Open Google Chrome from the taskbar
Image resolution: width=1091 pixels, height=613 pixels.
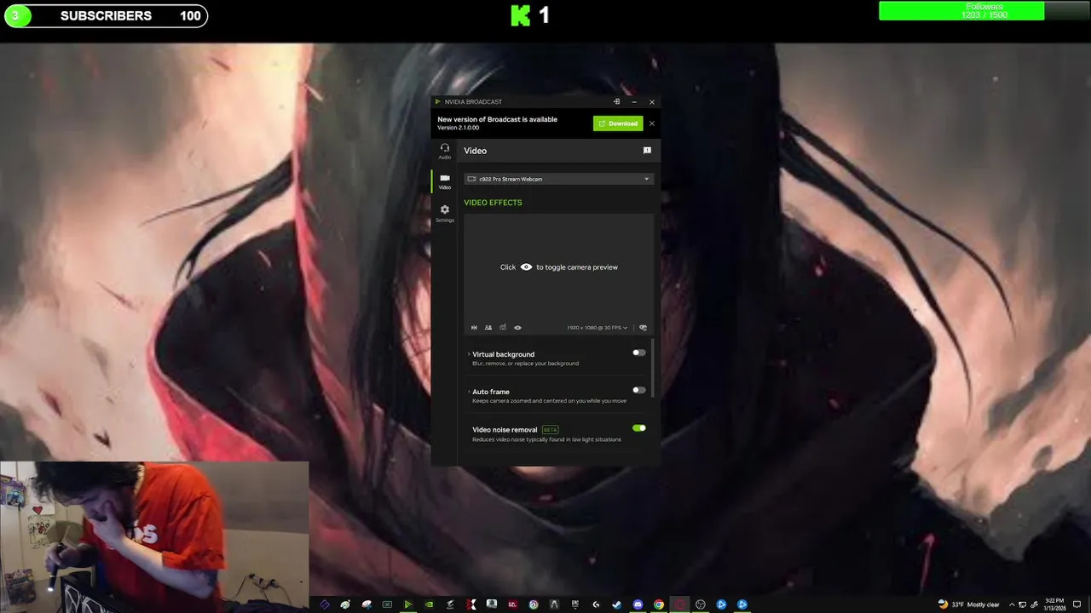(659, 604)
